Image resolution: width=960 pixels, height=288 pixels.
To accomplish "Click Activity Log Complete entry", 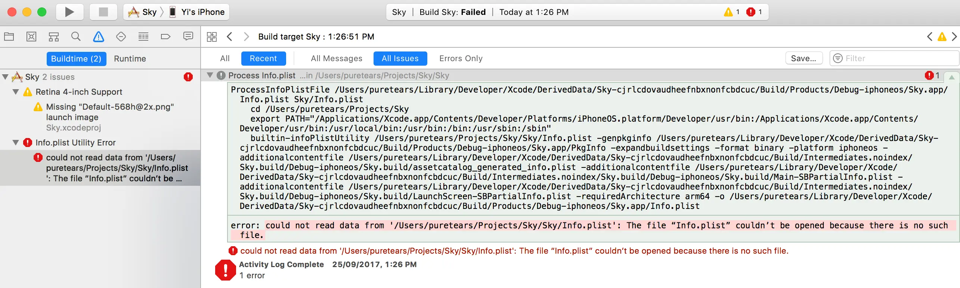I will point(281,264).
